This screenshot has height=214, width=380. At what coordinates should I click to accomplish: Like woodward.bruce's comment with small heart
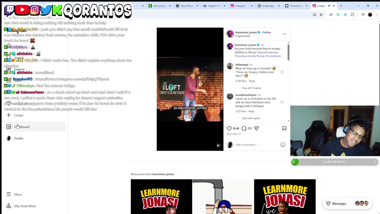pos(282,102)
